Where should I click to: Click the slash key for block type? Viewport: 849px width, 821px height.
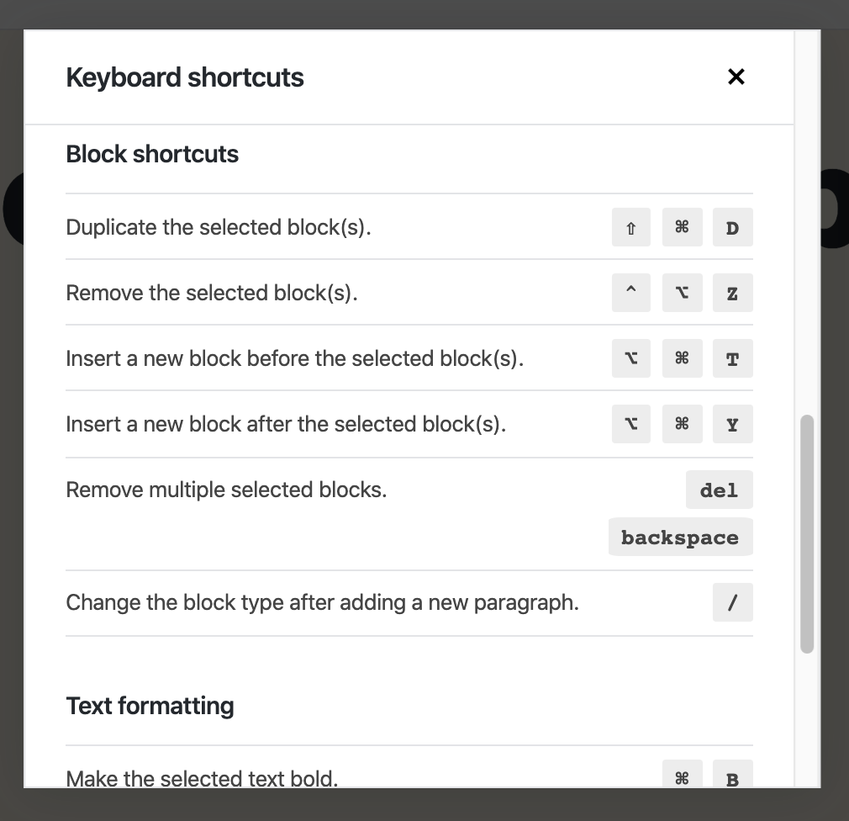(x=733, y=602)
